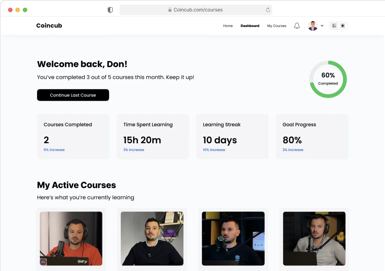Click the browser privacy shield icon
This screenshot has height=271, width=385.
point(110,10)
